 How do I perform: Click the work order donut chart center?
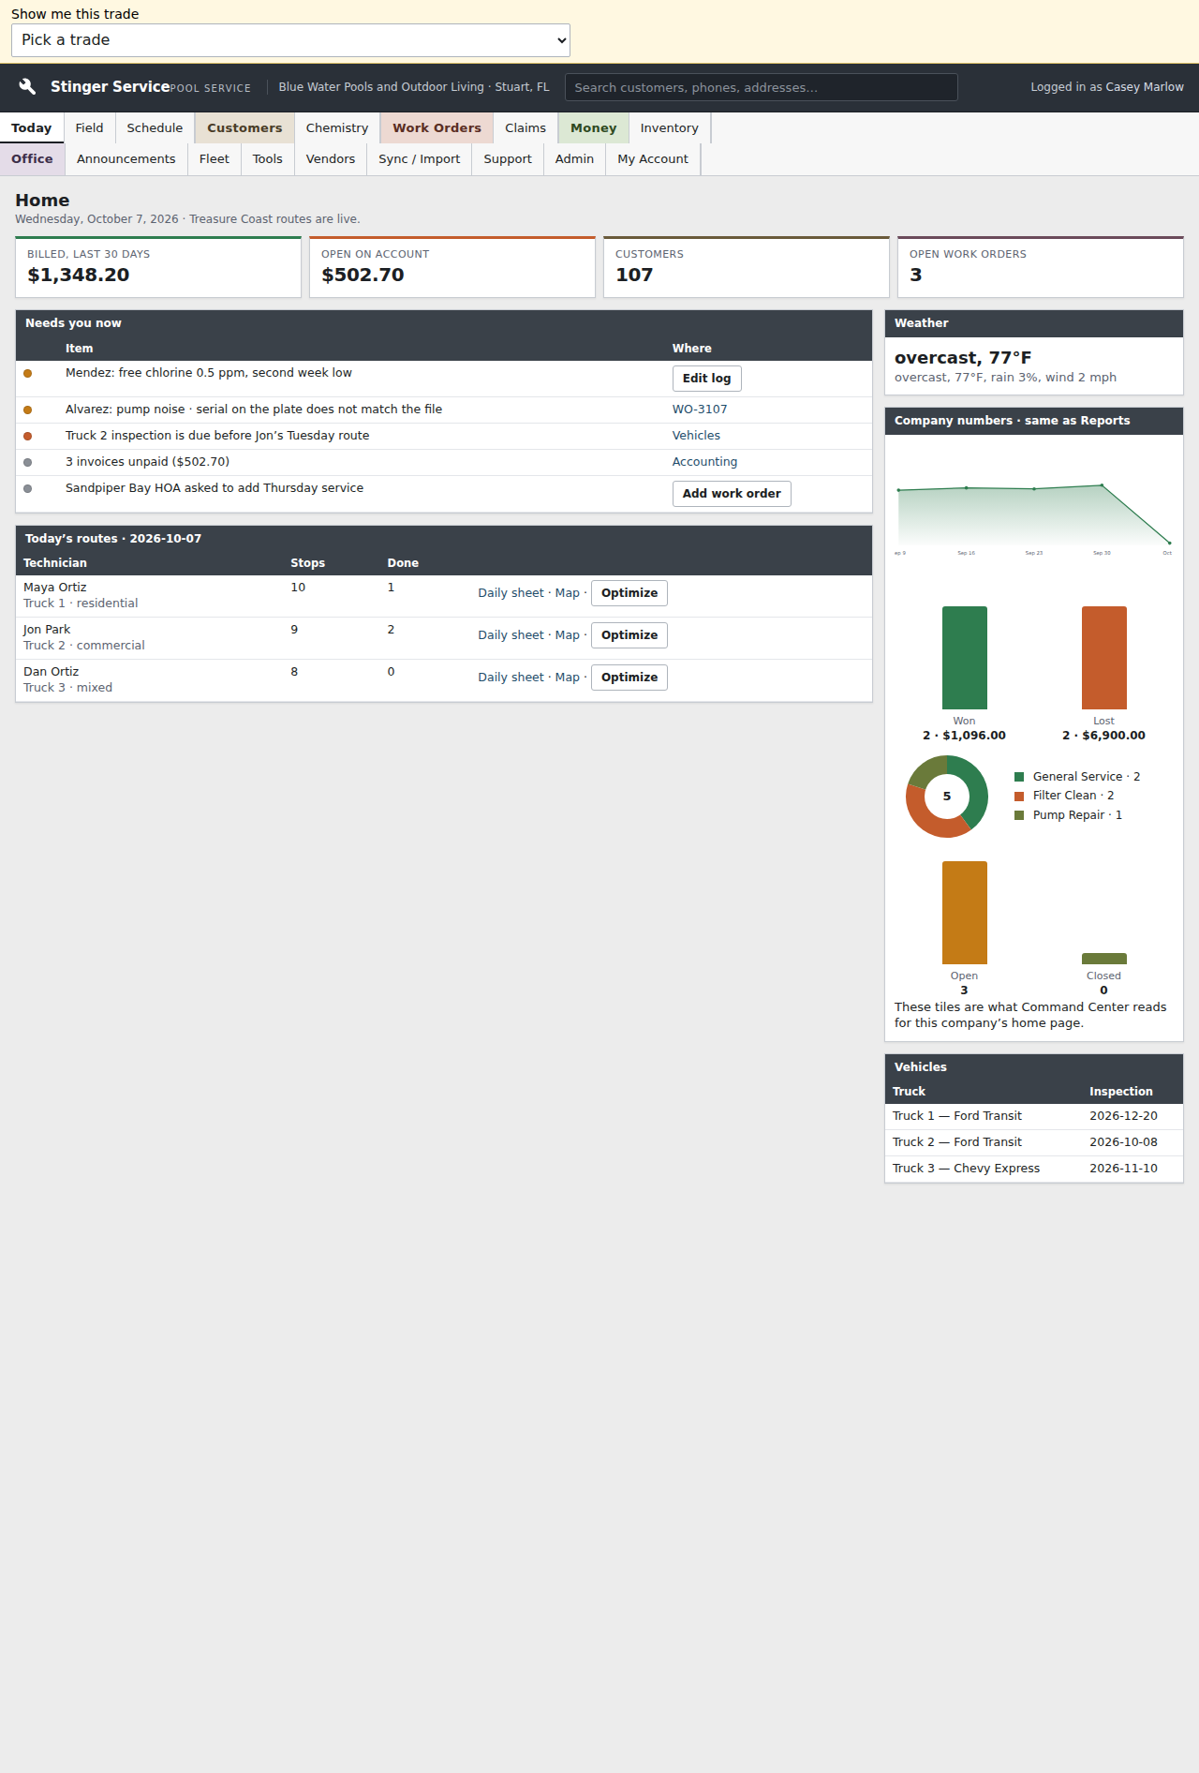(x=947, y=797)
